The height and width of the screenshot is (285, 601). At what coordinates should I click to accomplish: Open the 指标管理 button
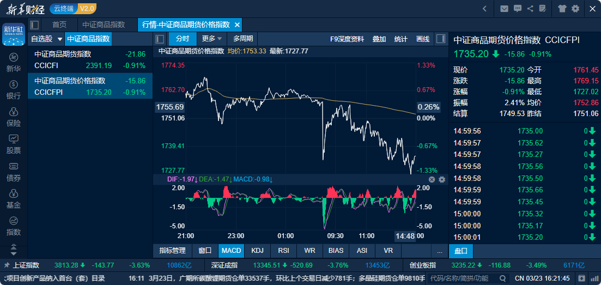(172, 251)
